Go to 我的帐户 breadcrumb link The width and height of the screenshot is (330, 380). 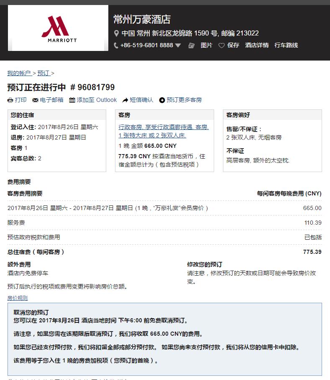tap(19, 73)
